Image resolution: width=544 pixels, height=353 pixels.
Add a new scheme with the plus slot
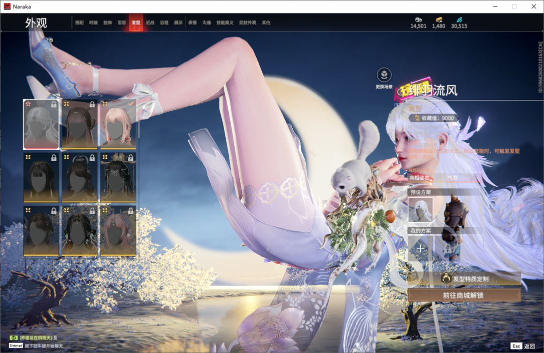click(x=420, y=248)
